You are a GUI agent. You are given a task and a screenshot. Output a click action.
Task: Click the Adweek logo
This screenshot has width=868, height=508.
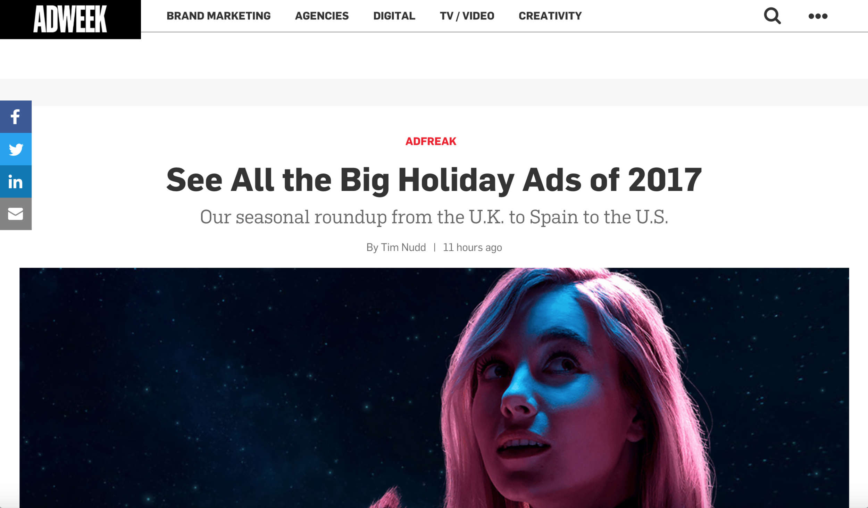(70, 19)
